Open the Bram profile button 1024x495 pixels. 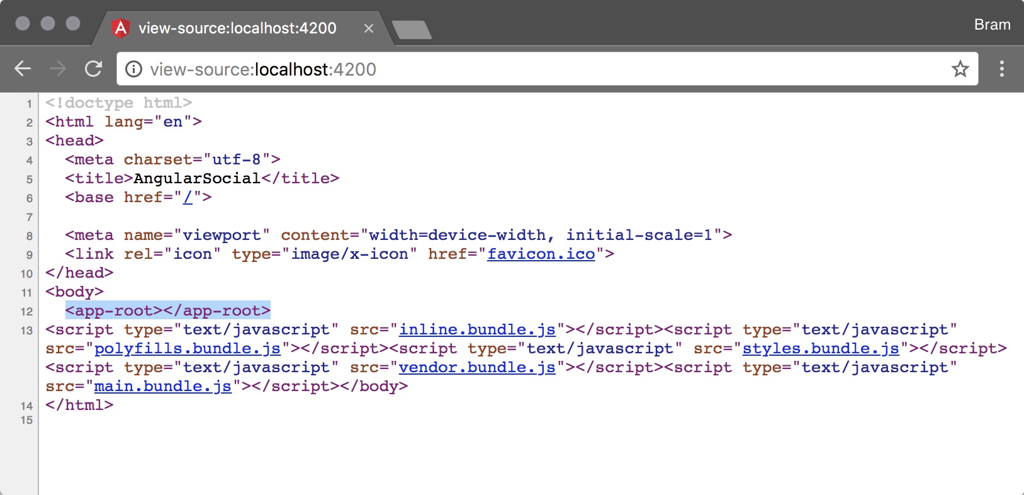992,25
